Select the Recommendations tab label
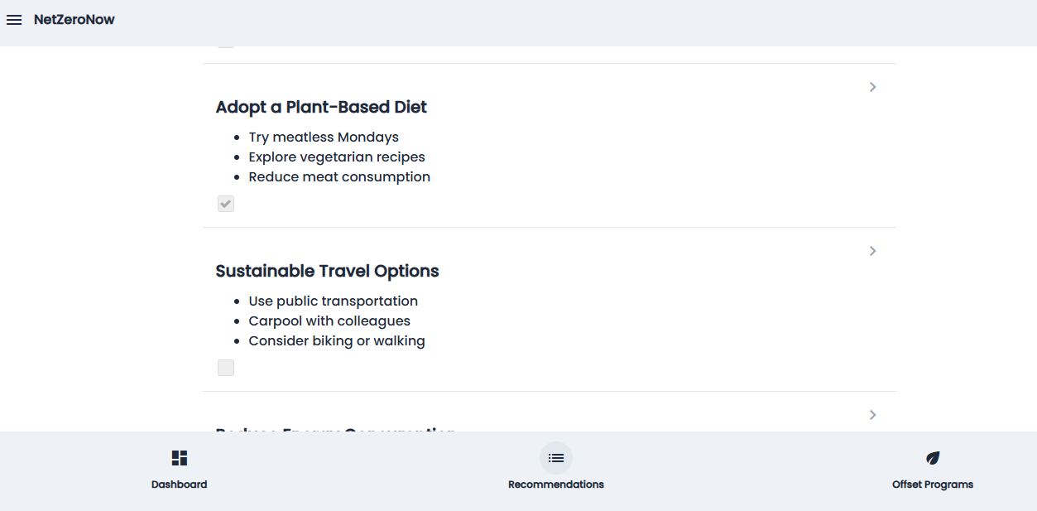1037x511 pixels. pyautogui.click(x=556, y=484)
